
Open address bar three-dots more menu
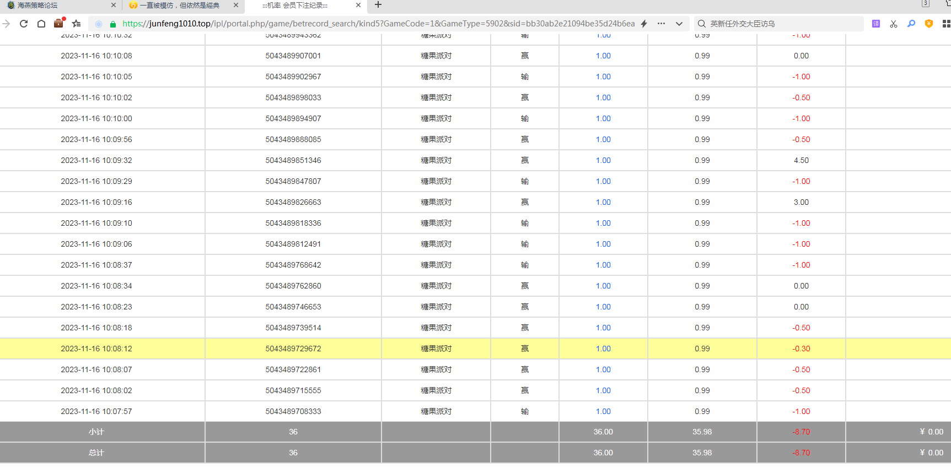point(661,24)
